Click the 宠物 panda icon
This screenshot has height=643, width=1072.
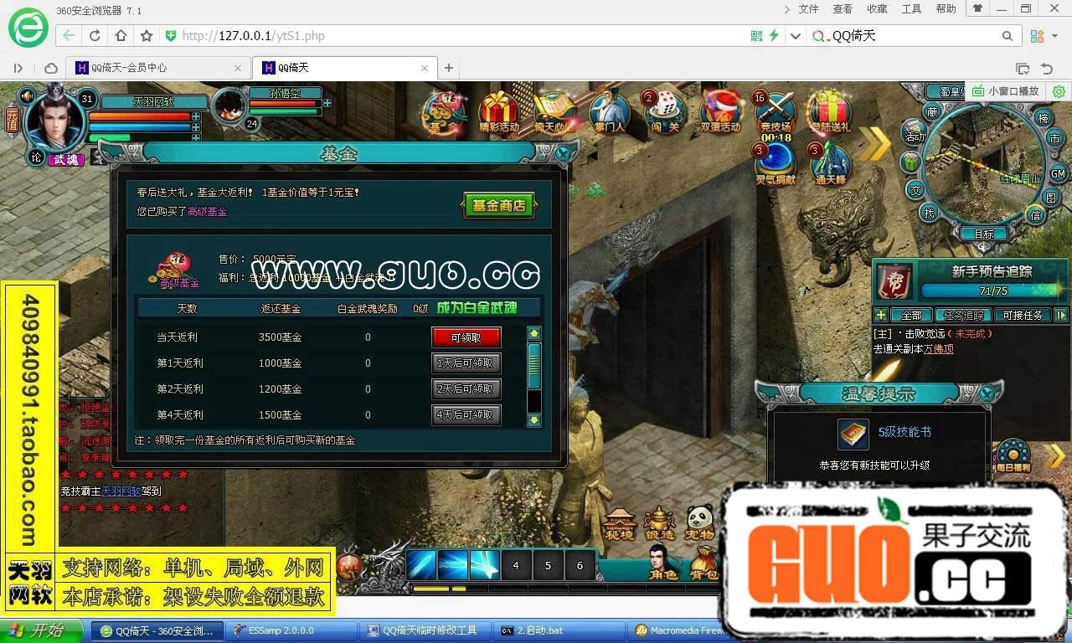[699, 522]
